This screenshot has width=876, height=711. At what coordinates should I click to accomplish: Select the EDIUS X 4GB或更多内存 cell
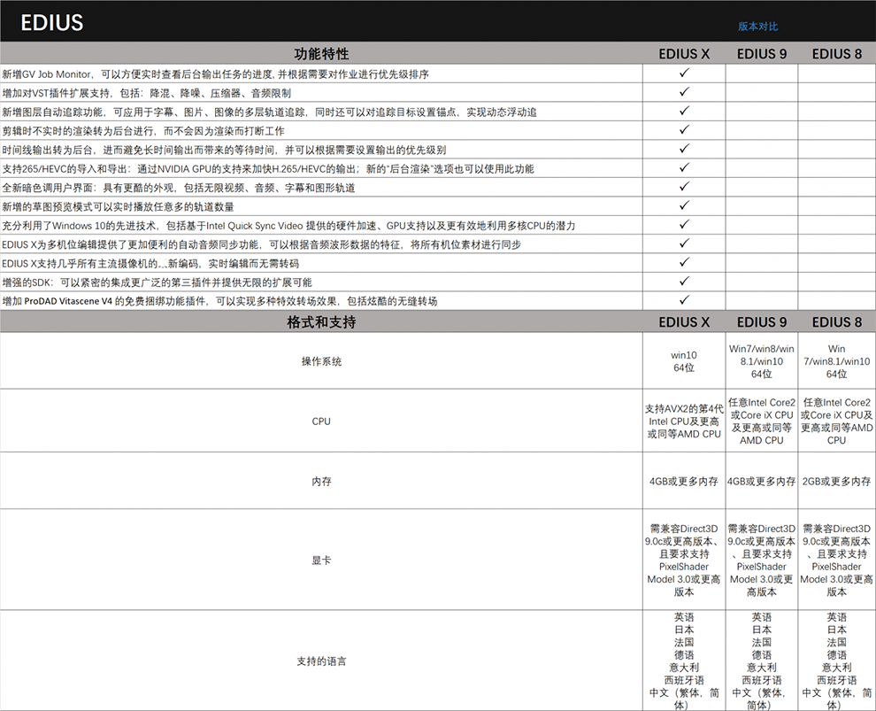[x=684, y=482]
